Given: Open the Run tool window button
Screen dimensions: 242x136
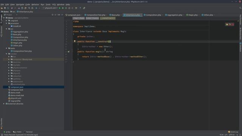Looking at the screenshot, I should pos(7,132).
